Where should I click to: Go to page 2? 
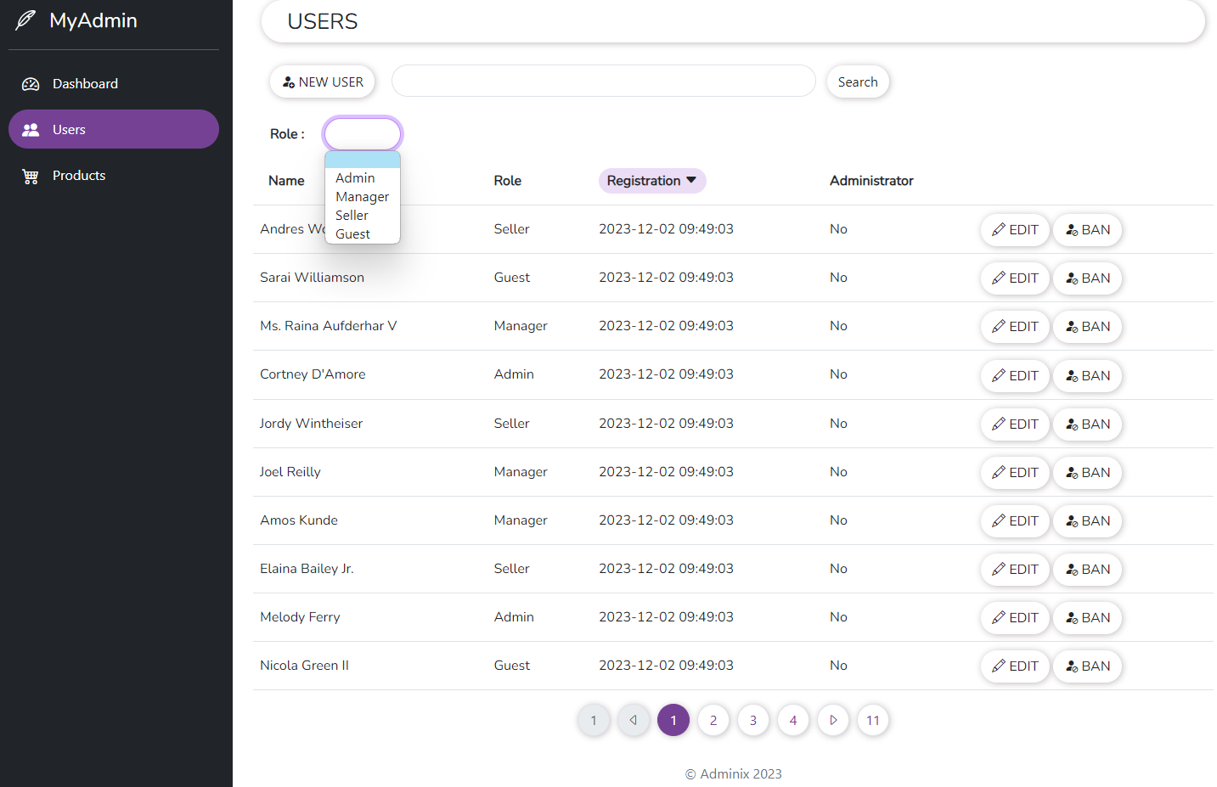713,721
